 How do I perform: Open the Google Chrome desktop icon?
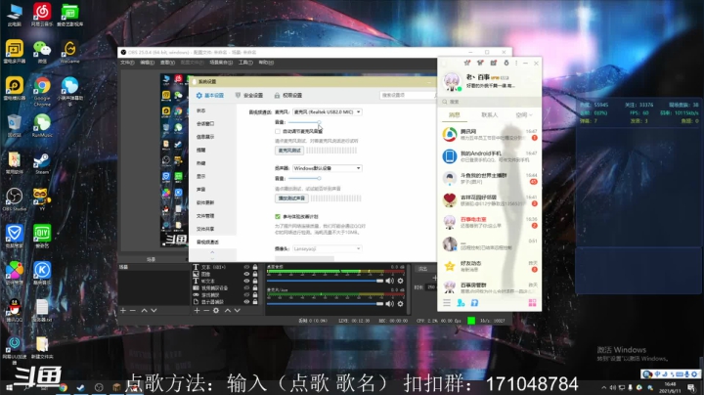42,89
